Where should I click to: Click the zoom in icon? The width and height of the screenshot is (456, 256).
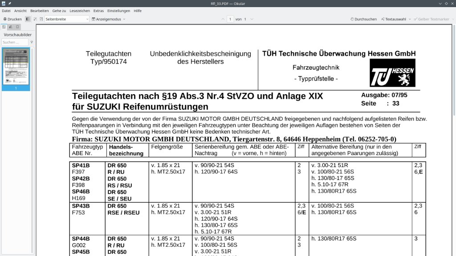click(x=41, y=19)
